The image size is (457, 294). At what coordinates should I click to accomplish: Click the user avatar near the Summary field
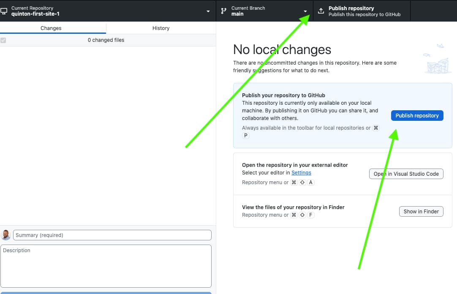point(5,235)
